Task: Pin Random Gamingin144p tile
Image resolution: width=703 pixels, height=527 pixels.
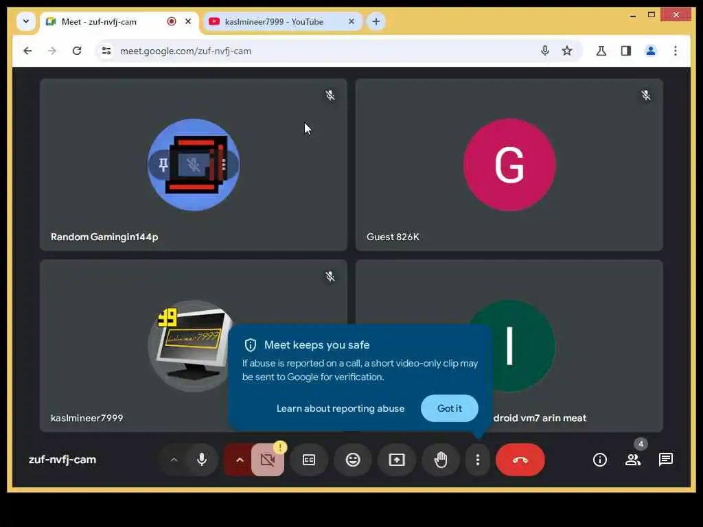Action: [x=163, y=165]
